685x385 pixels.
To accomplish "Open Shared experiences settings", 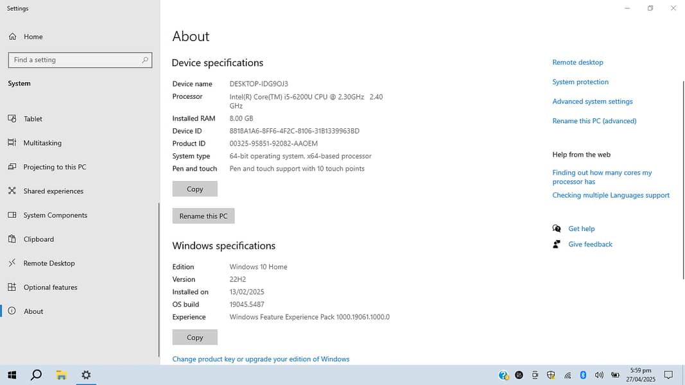I will [46, 191].
